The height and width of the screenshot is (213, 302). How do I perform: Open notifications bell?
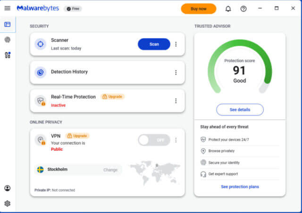[x=228, y=8]
